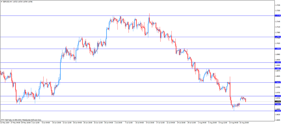The width and height of the screenshot is (281, 124).
Task: Click the 1.7025 price scale value
Action: [277, 43]
